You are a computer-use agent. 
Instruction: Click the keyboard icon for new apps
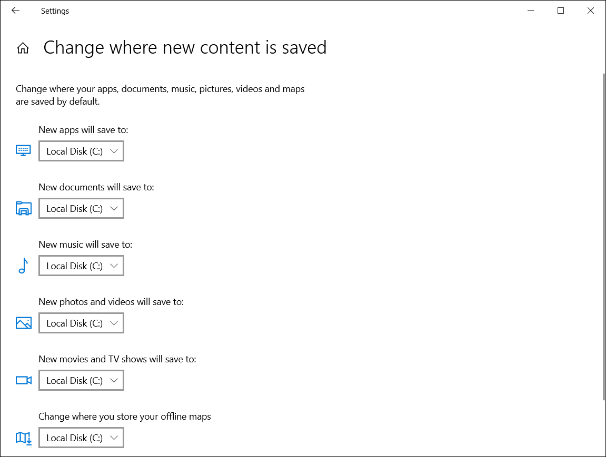click(x=24, y=151)
